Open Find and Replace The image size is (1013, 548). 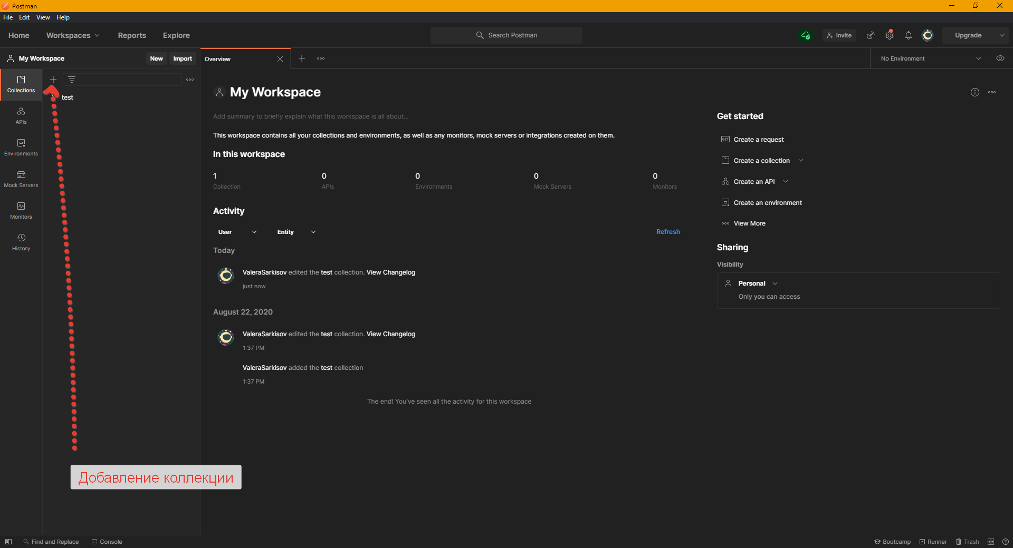tap(51, 542)
